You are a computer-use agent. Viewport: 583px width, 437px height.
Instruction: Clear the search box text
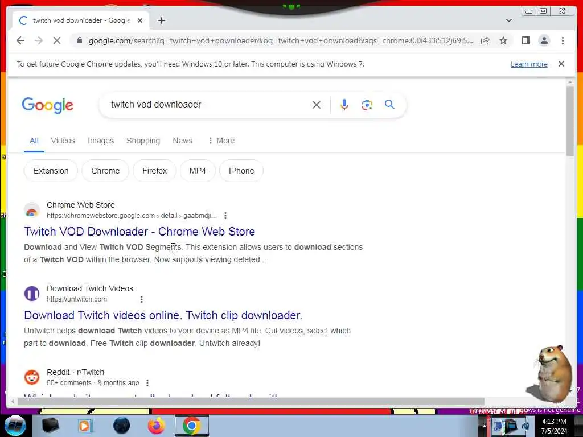pos(317,105)
